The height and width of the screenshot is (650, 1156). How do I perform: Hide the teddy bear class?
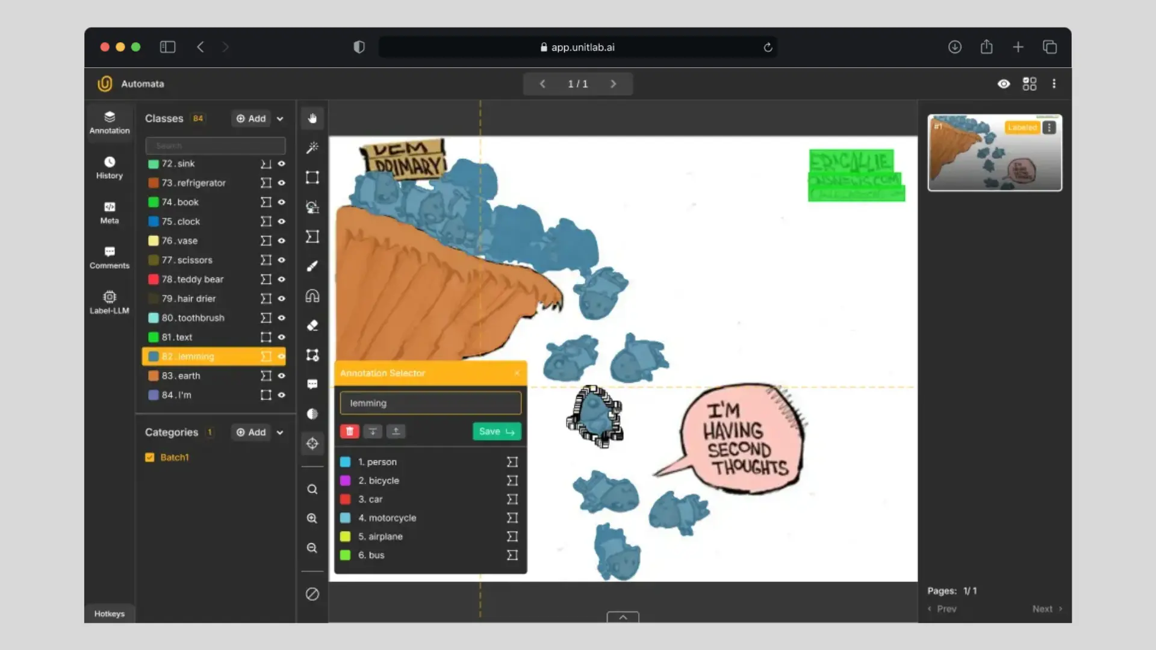pos(281,279)
